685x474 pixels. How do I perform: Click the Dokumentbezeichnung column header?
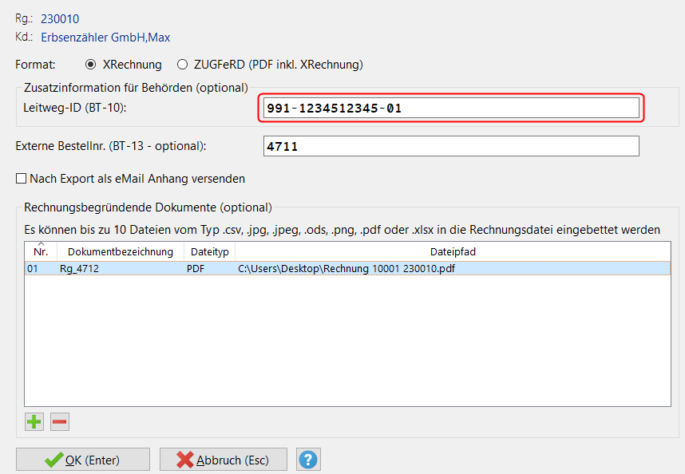click(x=121, y=251)
